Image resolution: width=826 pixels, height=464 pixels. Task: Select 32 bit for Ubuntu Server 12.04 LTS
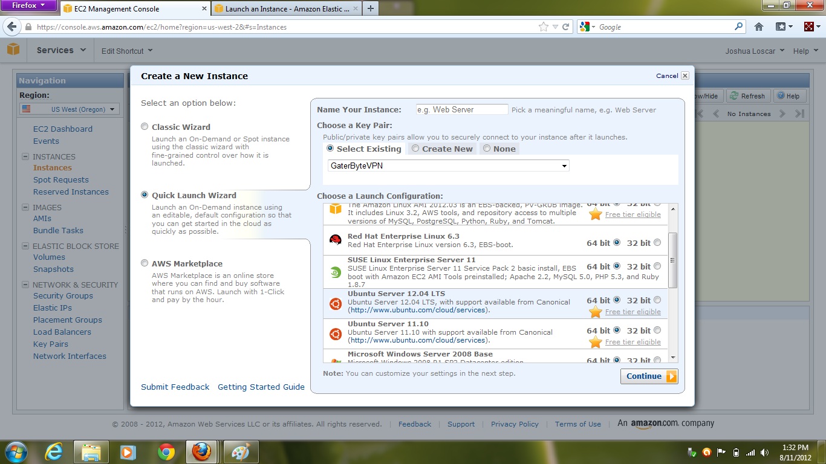coord(657,300)
